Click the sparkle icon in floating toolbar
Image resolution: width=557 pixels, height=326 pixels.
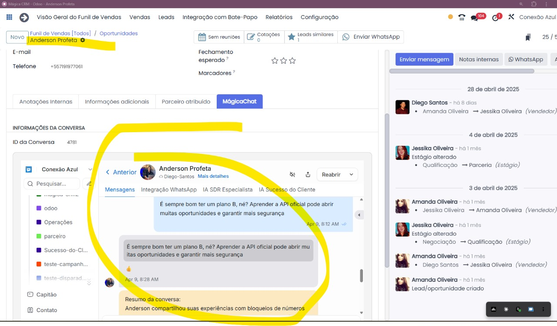coord(506,309)
